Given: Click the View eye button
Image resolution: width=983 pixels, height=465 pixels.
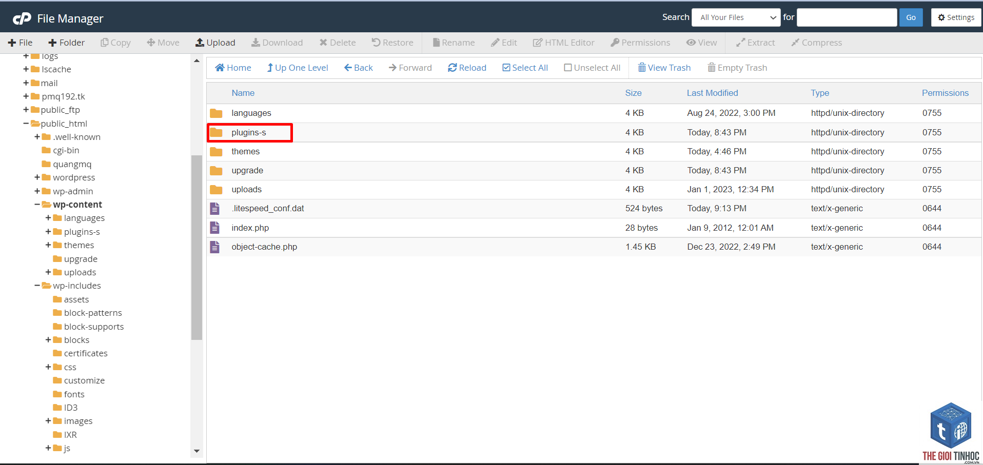Looking at the screenshot, I should [x=702, y=43].
